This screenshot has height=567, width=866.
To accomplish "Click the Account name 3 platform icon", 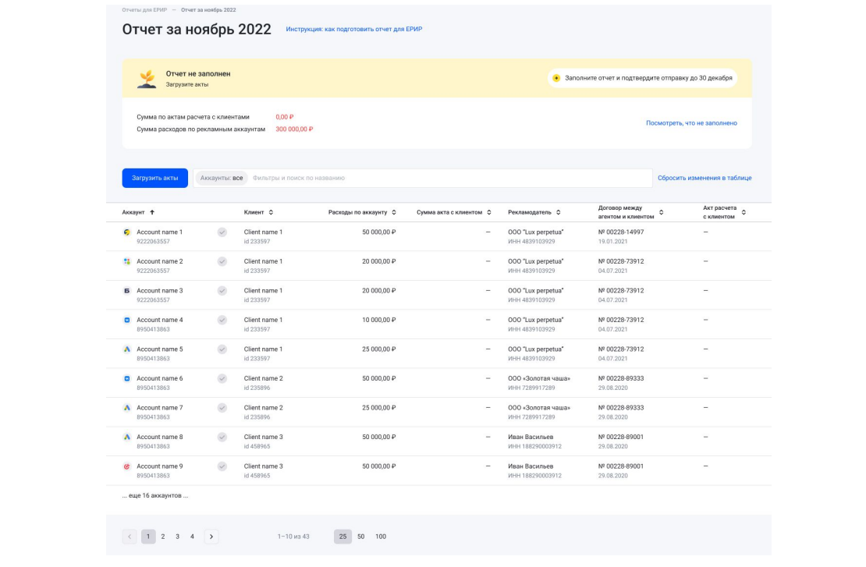I will coord(127,291).
